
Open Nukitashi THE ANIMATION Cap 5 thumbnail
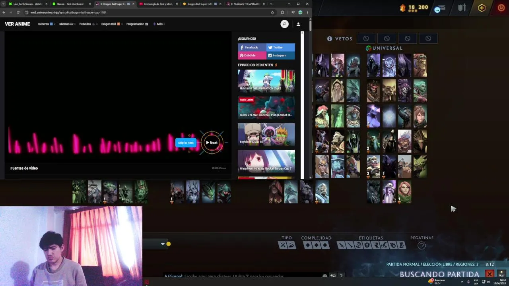(266, 81)
